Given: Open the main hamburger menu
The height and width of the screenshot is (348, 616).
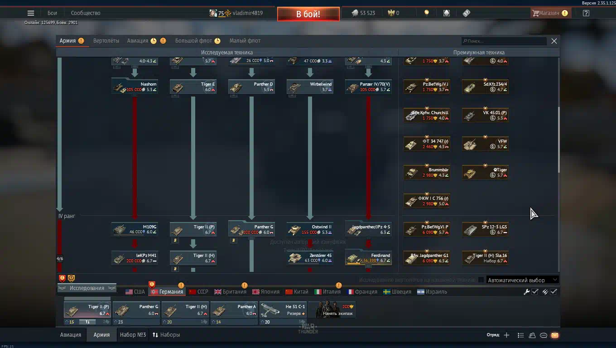Looking at the screenshot, I should pyautogui.click(x=31, y=13).
